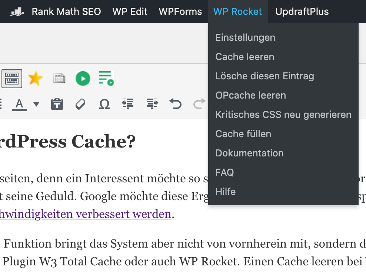Click the green playlist icon
Viewport: 366px width, 275px height.
107,79
